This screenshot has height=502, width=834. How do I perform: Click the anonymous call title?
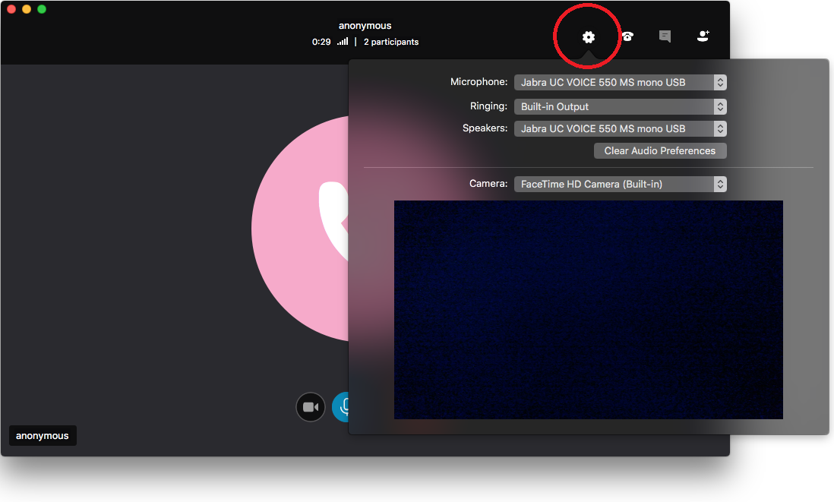(x=365, y=26)
